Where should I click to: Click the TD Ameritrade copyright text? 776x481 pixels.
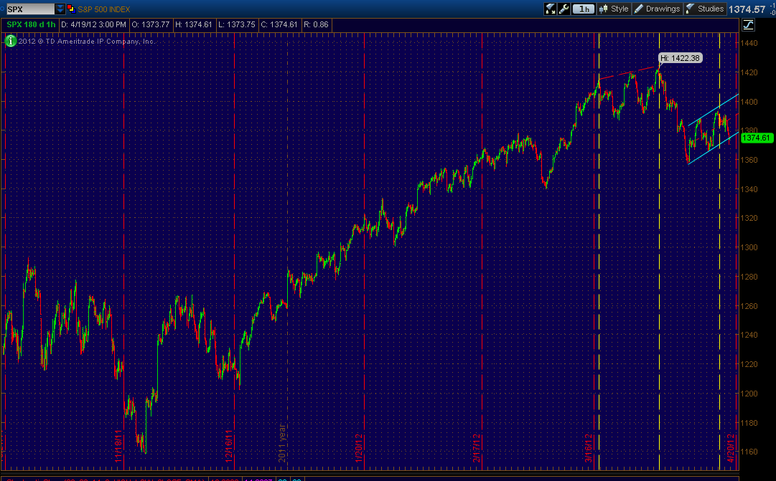pos(87,42)
